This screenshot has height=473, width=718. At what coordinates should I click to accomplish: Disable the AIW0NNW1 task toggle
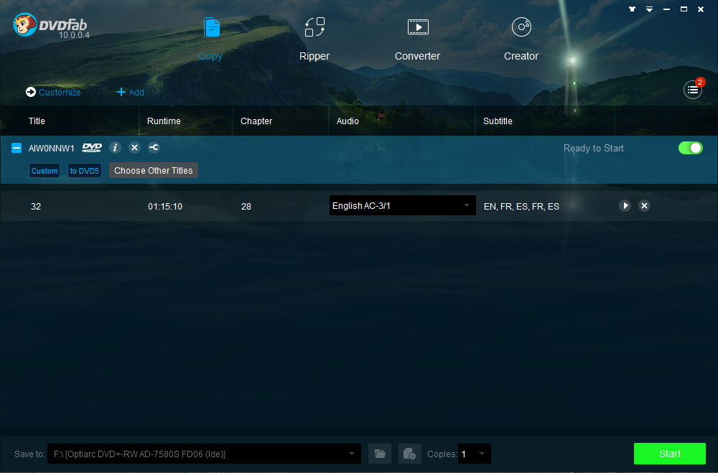(x=691, y=148)
